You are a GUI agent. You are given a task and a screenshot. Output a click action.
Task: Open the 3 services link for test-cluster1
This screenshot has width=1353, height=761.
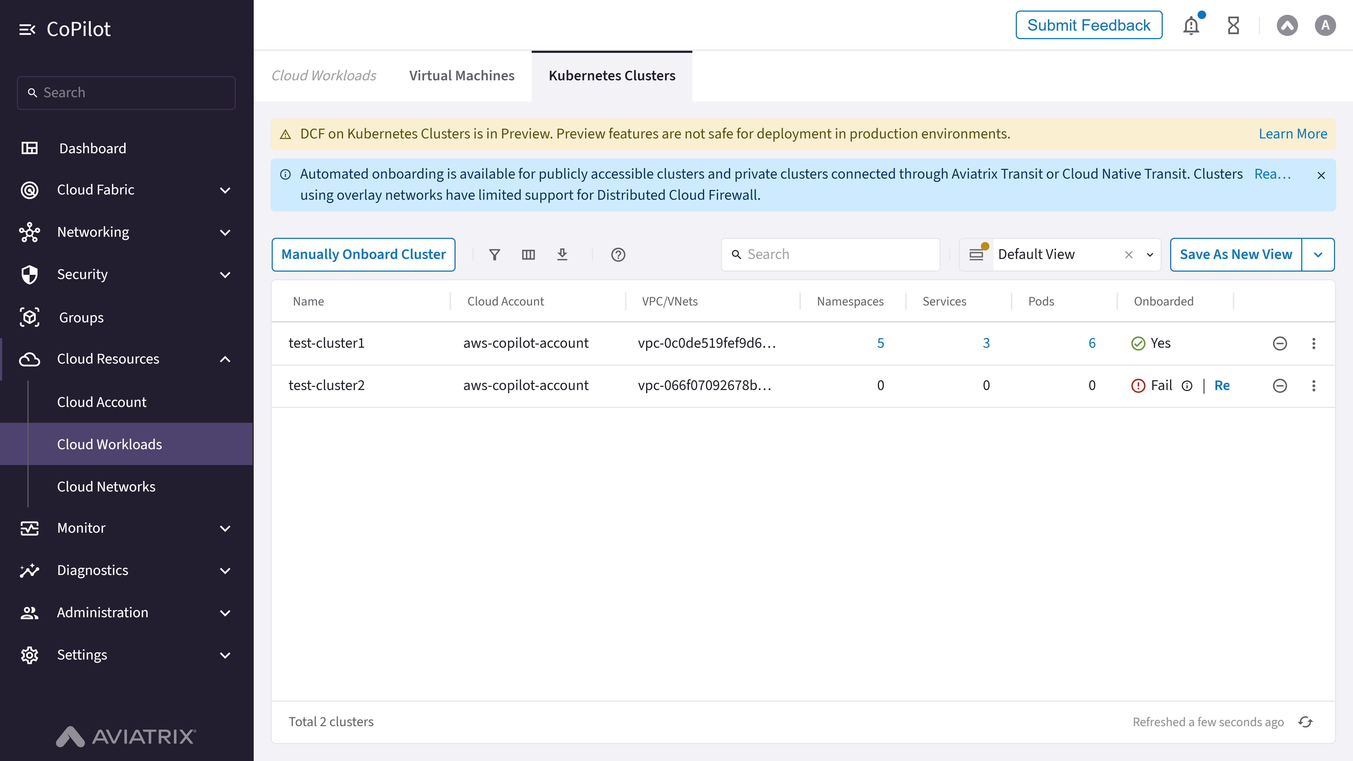pos(986,344)
